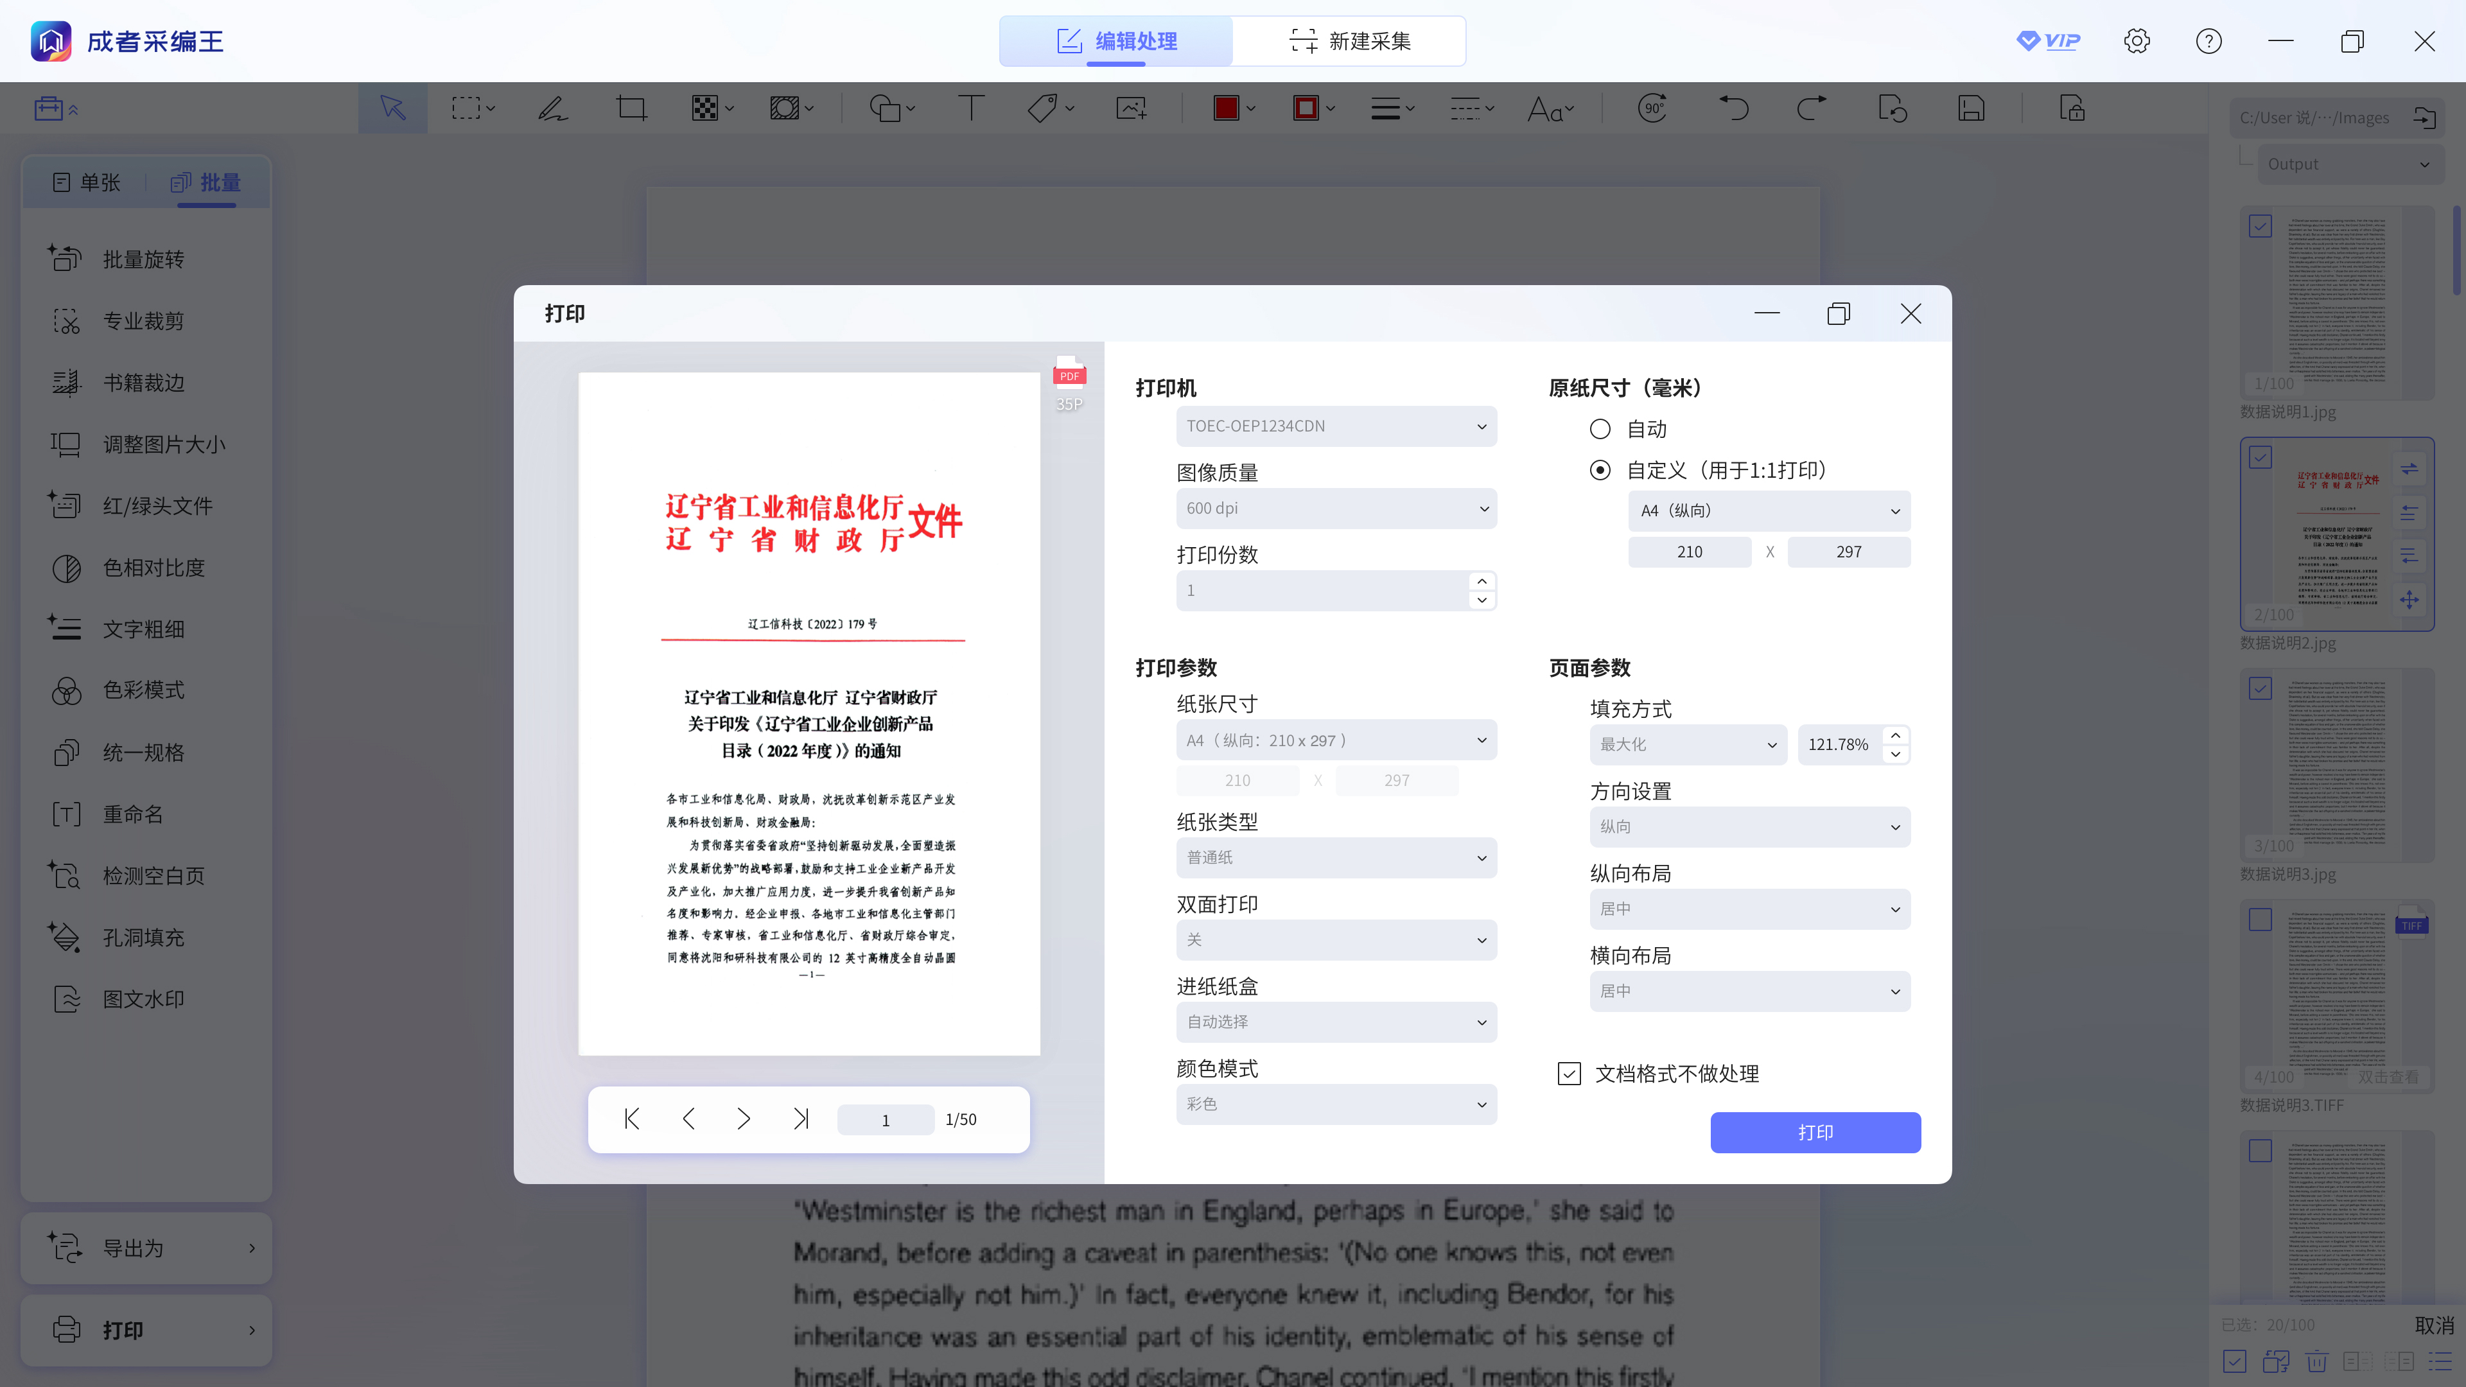Pick the text tool T icon
The image size is (2466, 1387).
click(x=971, y=108)
